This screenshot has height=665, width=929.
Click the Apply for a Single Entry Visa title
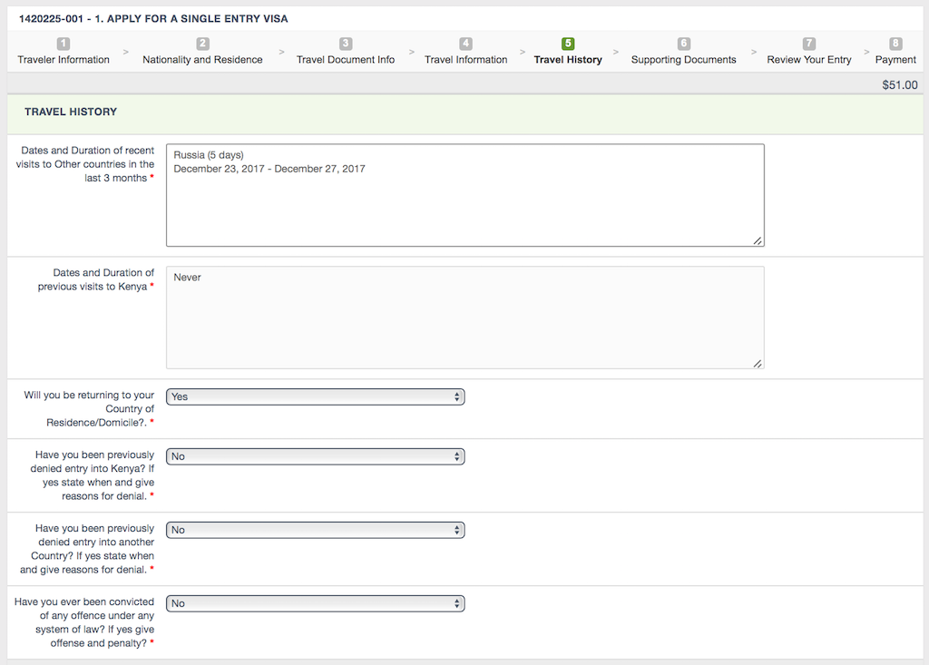click(x=153, y=19)
